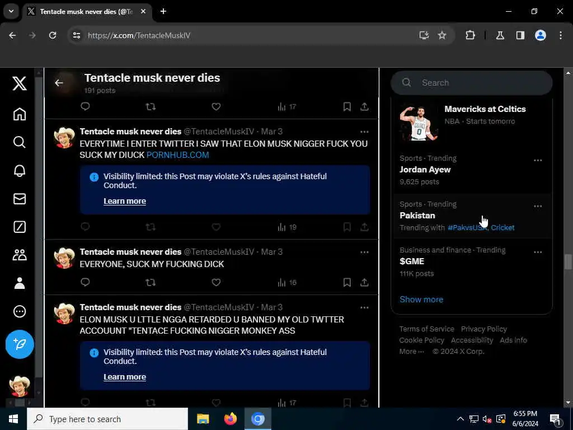Open Grok slash icon in sidebar
573x430 pixels.
pyautogui.click(x=20, y=227)
